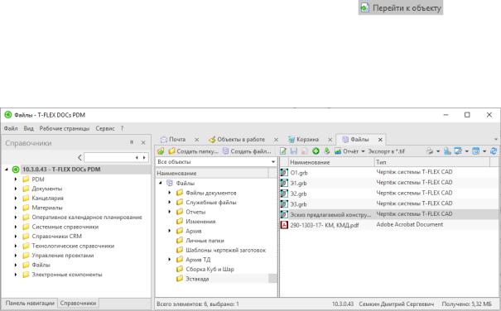Select the Эстакада folder
This screenshot has width=501, height=311.
(197, 279)
